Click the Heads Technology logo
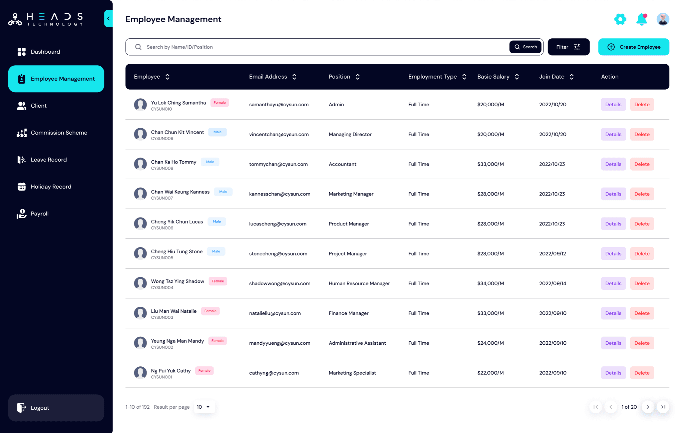Image resolution: width=680 pixels, height=433 pixels. click(x=45, y=18)
